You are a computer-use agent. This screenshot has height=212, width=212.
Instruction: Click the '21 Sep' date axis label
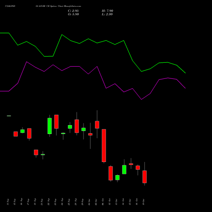pos(42,202)
